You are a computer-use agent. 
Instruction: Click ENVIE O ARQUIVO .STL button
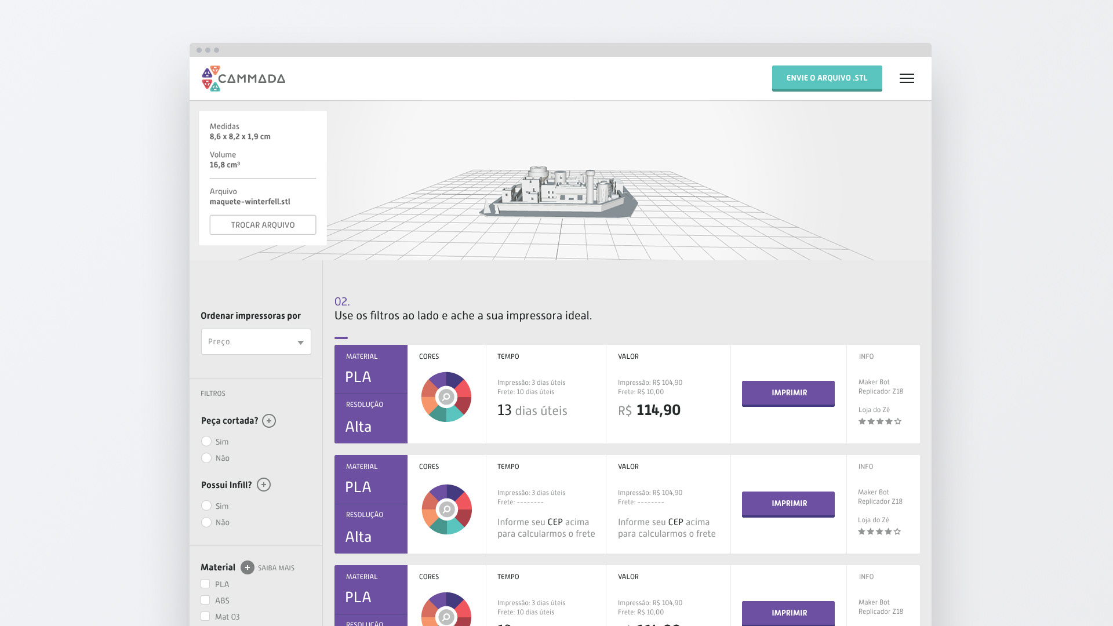pyautogui.click(x=827, y=78)
